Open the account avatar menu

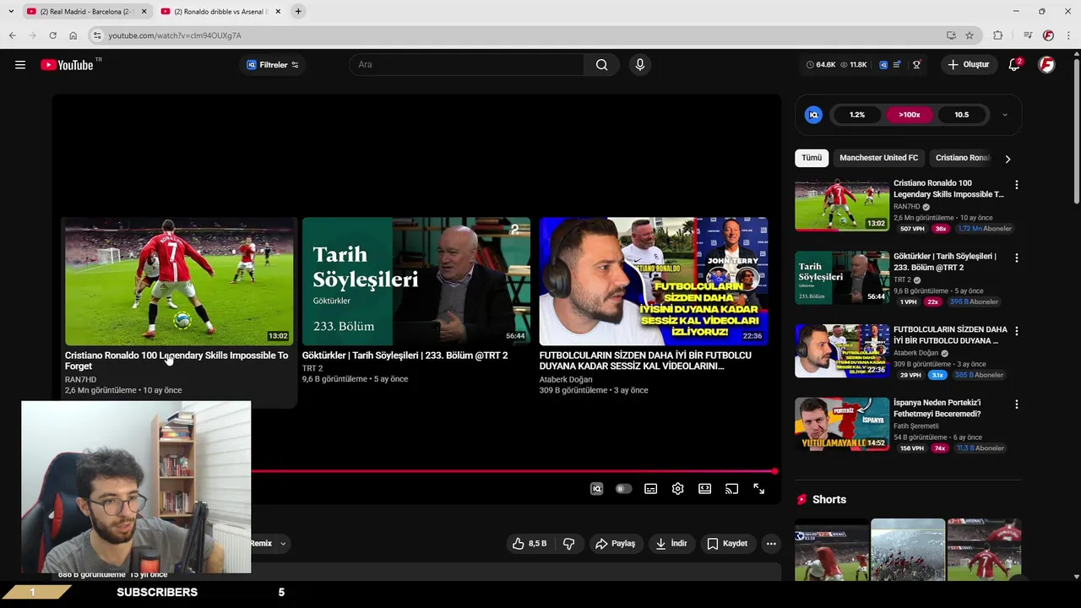[1046, 65]
